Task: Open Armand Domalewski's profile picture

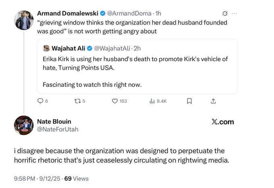Action: coord(24,20)
